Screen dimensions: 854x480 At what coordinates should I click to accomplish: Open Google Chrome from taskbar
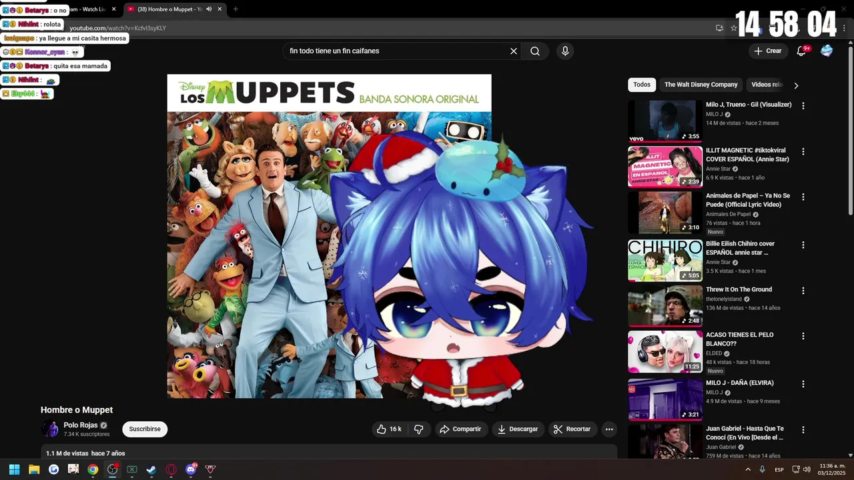click(93, 469)
